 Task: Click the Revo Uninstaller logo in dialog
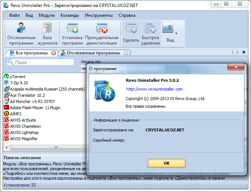105,91
